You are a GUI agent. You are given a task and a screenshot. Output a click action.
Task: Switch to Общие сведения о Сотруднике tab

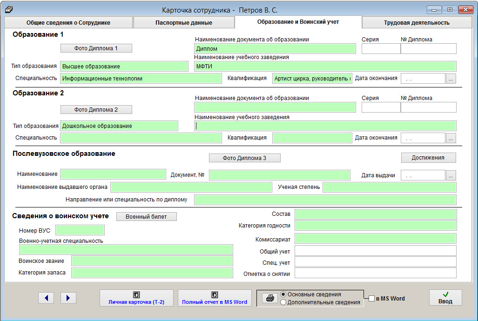click(68, 22)
